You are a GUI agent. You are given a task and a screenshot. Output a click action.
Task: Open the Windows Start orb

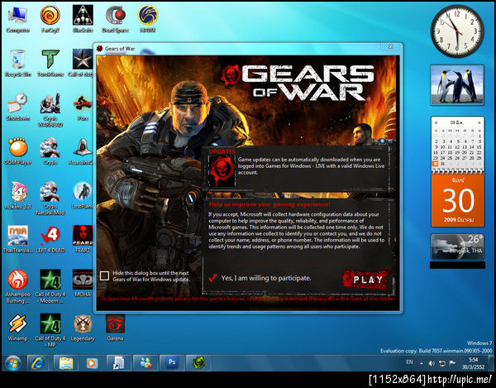point(12,363)
